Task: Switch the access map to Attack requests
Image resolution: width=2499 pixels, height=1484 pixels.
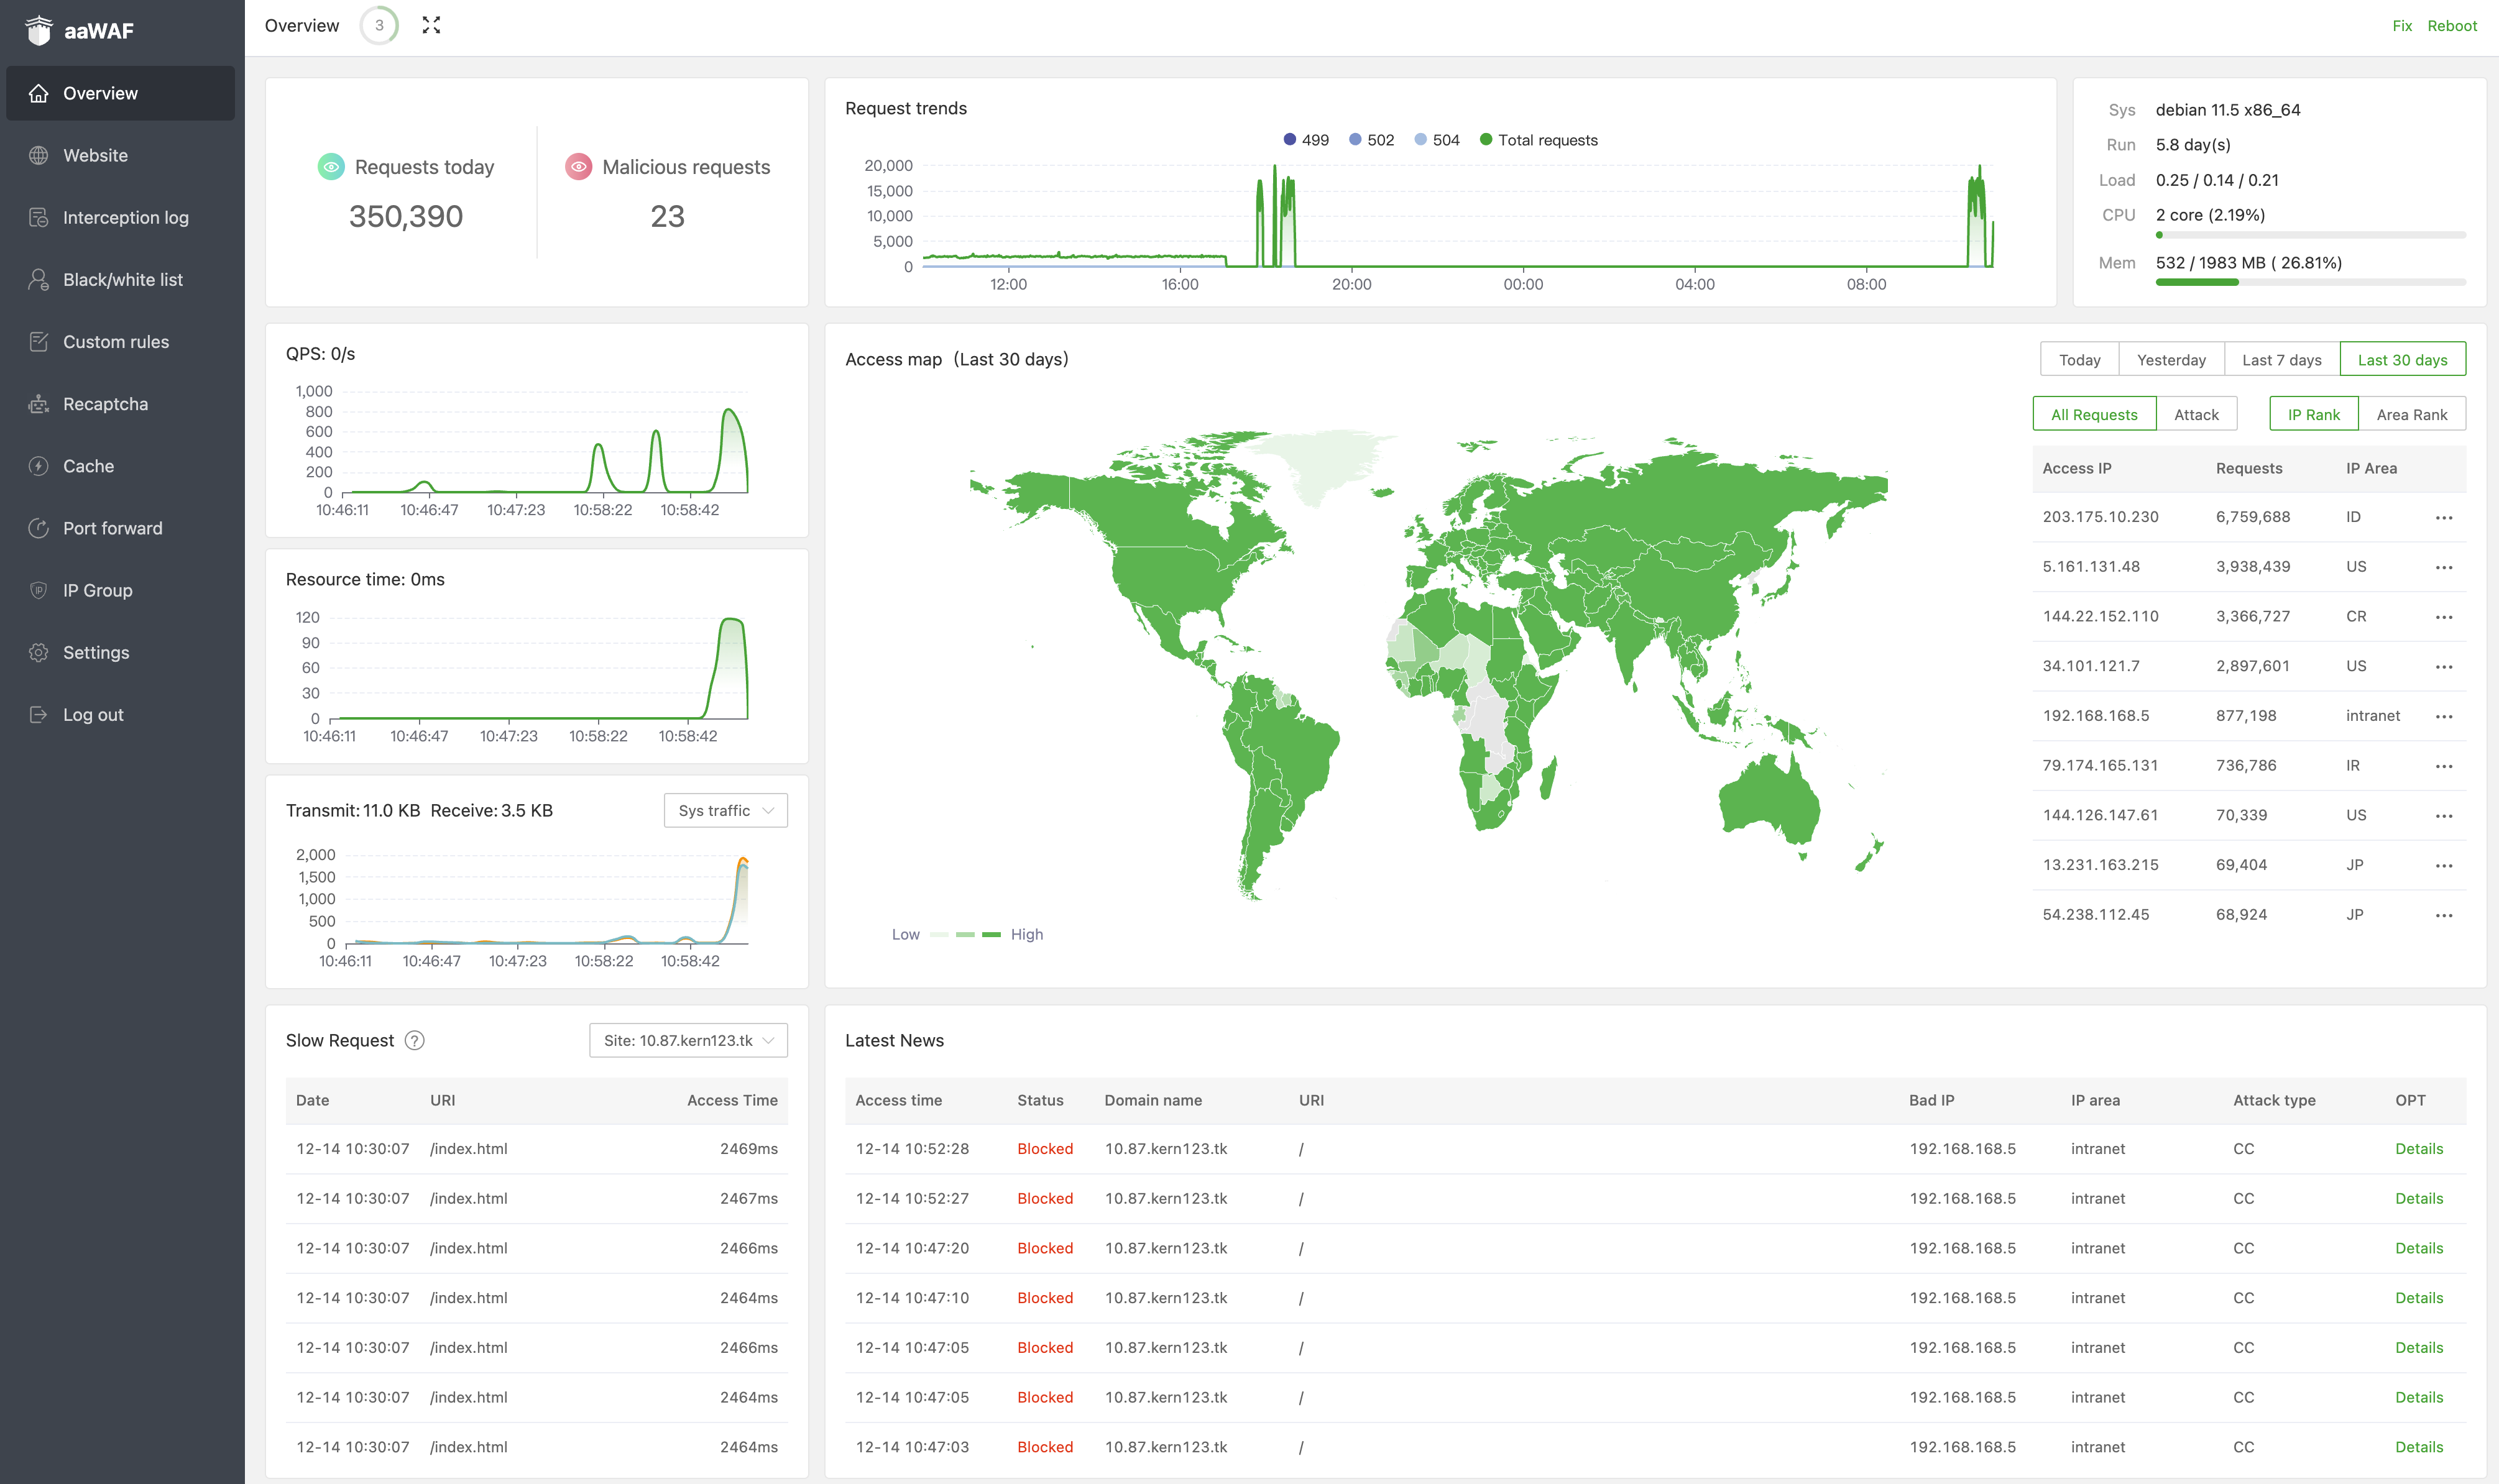Action: coord(2195,414)
